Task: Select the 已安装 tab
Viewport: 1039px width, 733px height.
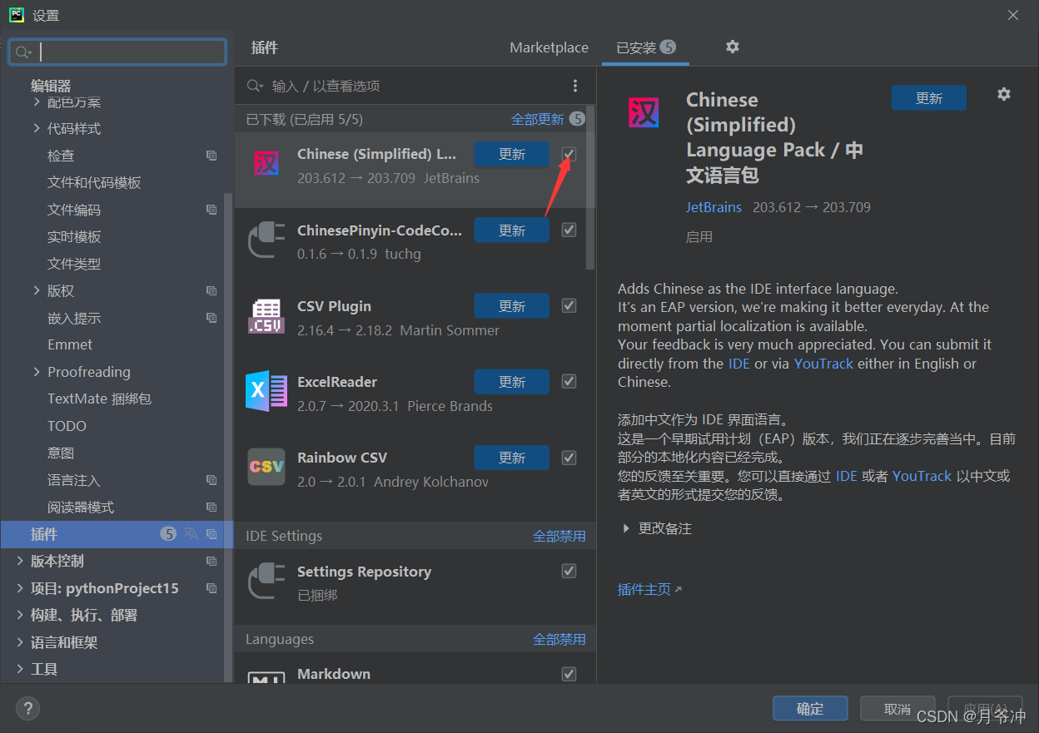Action: pos(645,47)
